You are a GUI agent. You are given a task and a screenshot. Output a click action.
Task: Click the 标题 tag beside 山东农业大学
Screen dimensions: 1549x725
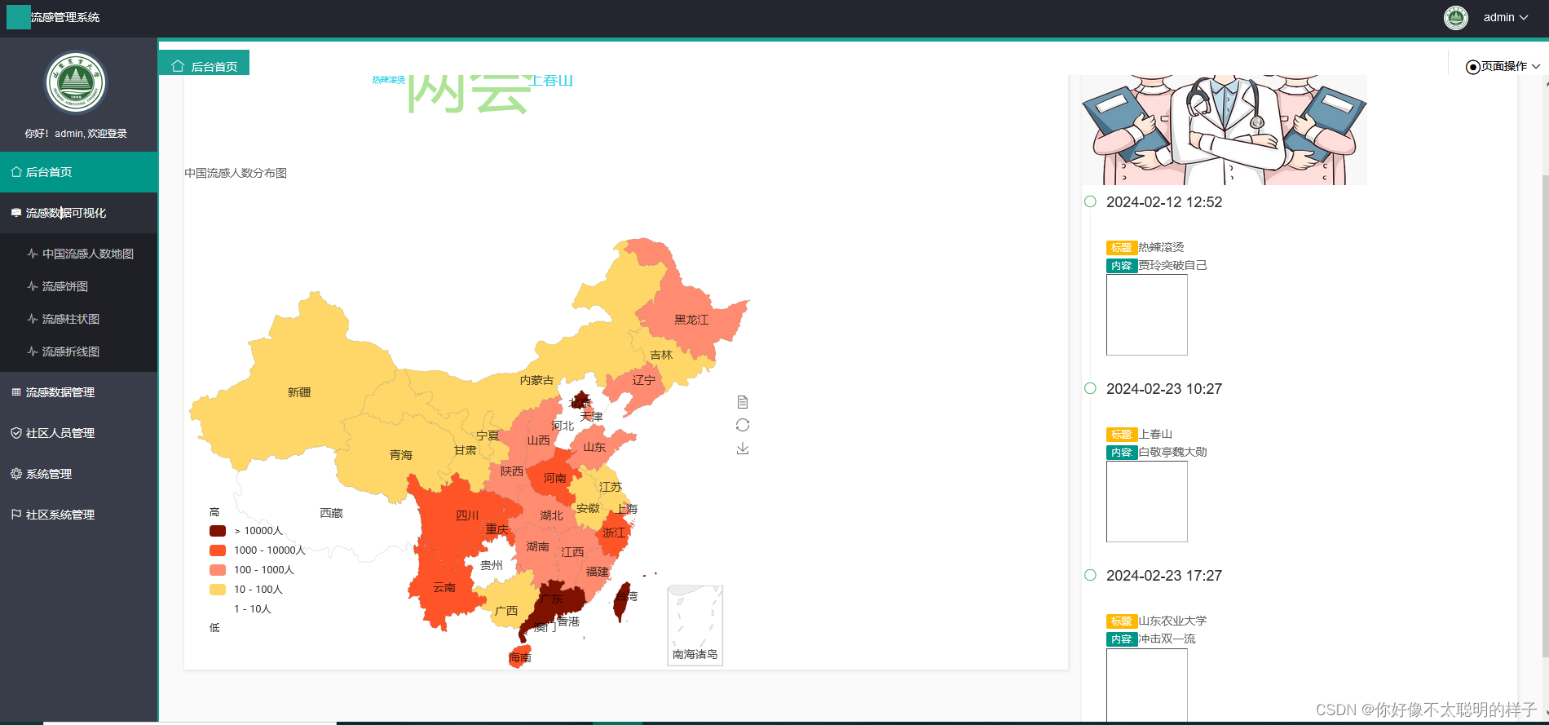1122,621
